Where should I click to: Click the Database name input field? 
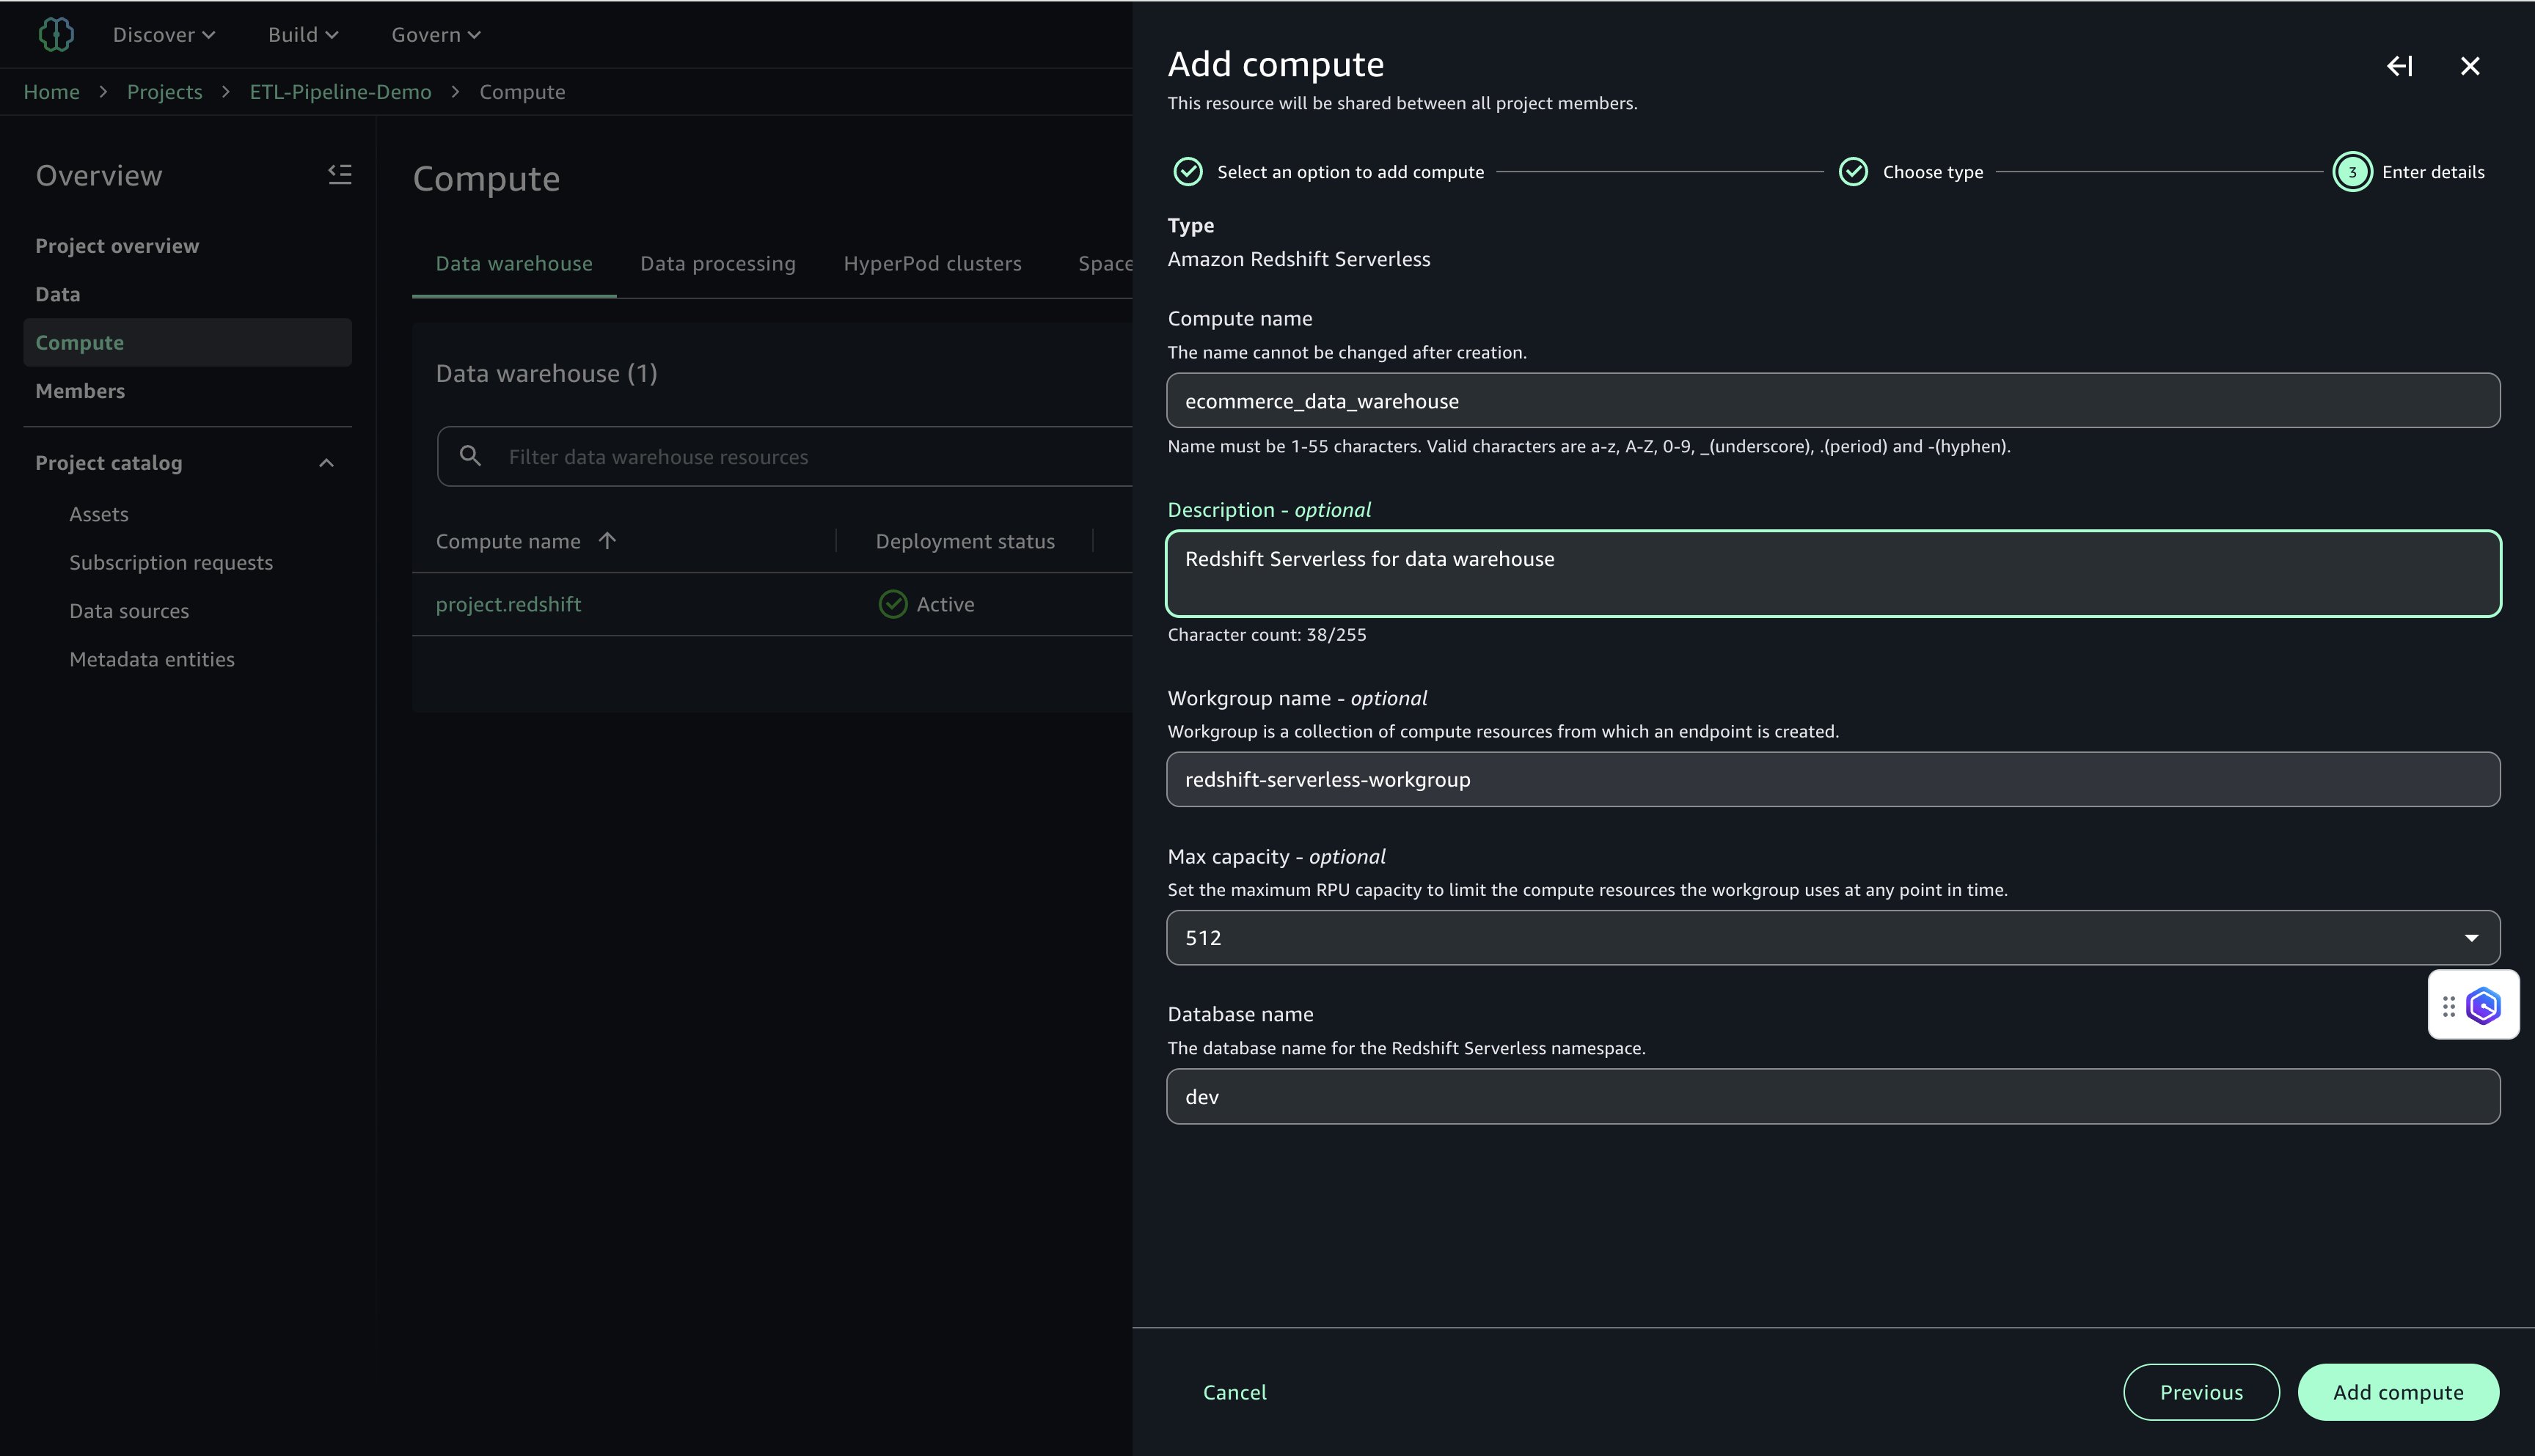(x=1833, y=1097)
